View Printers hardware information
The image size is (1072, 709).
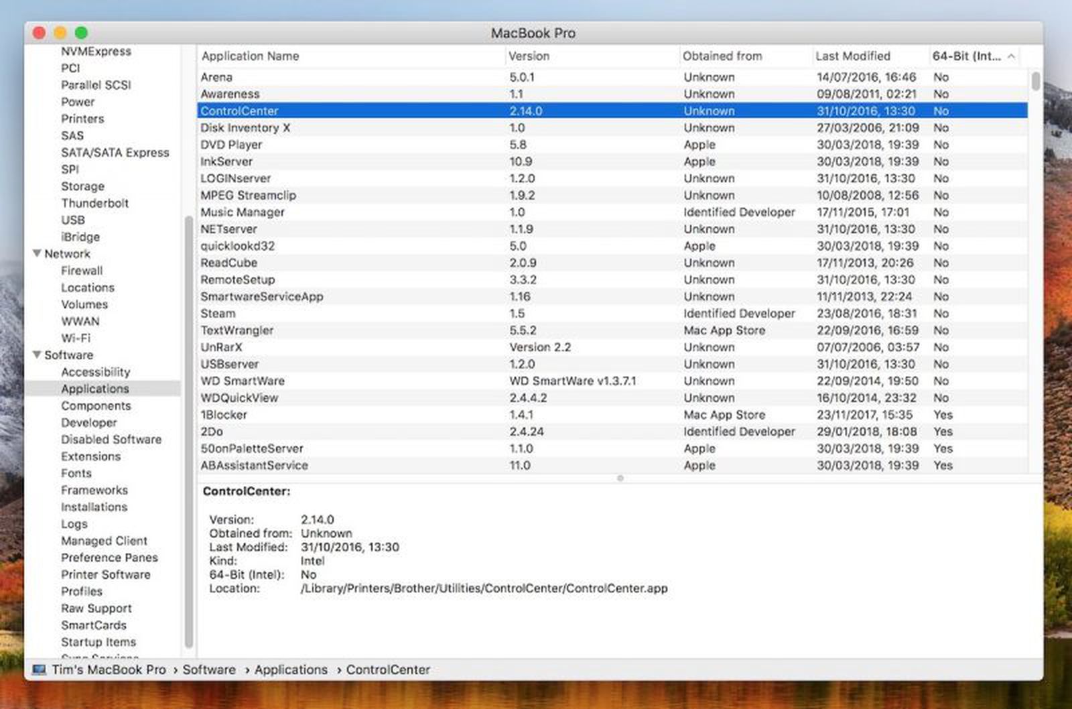coord(82,119)
